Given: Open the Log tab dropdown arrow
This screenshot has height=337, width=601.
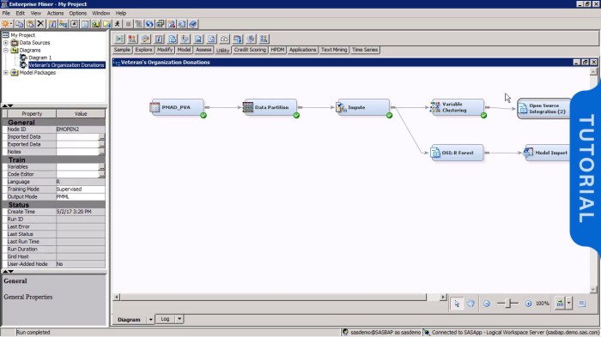Looking at the screenshot, I should coord(179,319).
